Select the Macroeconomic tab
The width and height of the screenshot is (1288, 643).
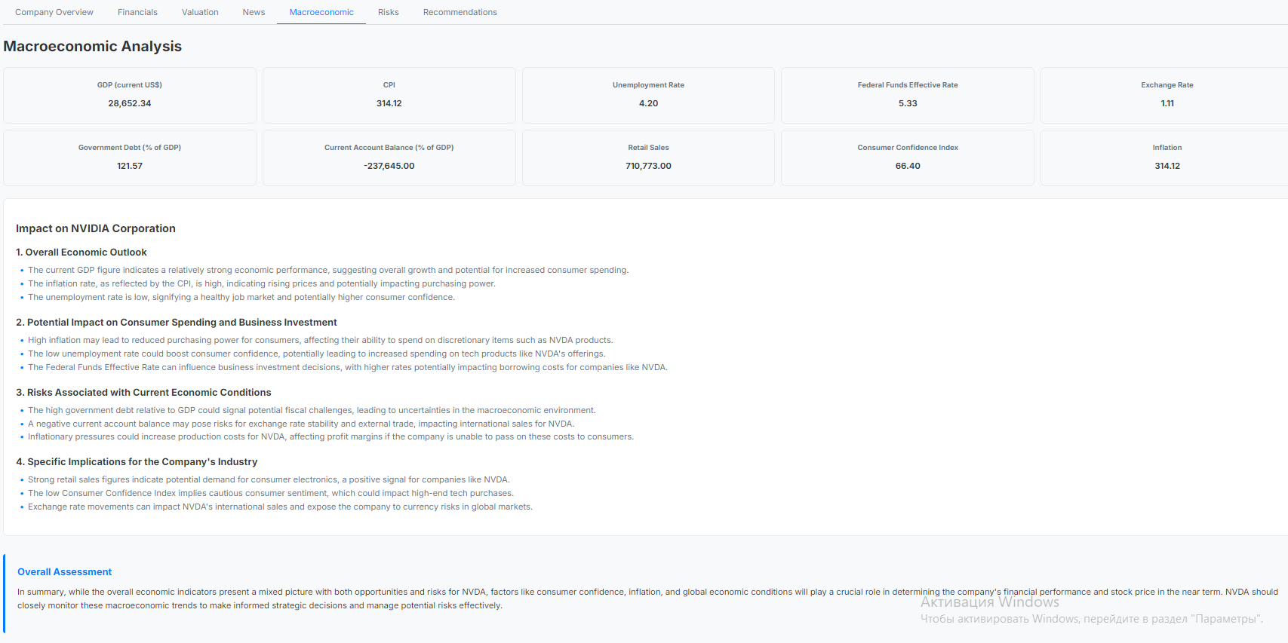pos(321,12)
